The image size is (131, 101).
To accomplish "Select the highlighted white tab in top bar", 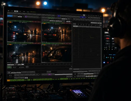I will pyautogui.click(x=16, y=11).
